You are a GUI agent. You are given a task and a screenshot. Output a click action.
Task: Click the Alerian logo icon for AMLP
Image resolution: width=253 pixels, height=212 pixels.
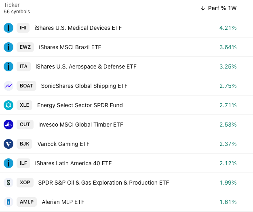coord(8,202)
